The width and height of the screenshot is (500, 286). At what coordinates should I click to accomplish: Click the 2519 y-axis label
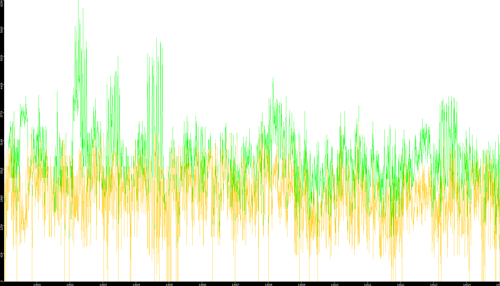tap(2, 171)
